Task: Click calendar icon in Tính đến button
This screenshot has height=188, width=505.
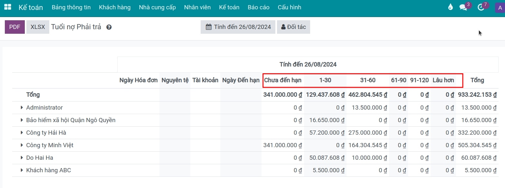Action: coord(209,27)
